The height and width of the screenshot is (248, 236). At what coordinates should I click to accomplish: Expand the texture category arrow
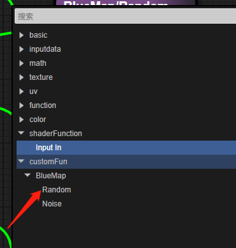(22, 77)
